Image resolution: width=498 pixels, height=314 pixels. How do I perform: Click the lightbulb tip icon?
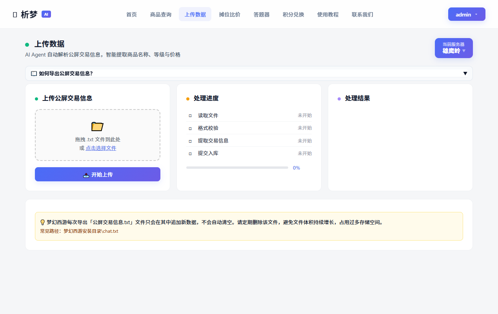point(42,222)
